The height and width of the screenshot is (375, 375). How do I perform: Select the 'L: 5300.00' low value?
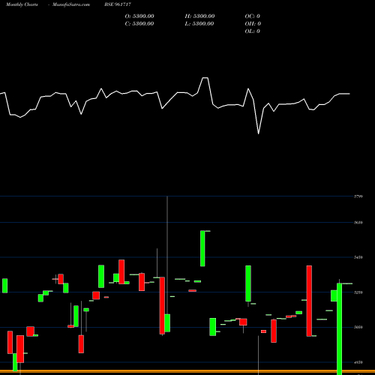pos(199,24)
